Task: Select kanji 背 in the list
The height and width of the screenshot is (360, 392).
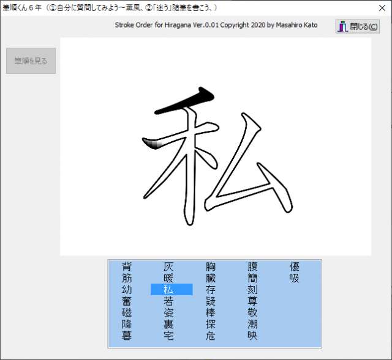Action: tap(127, 266)
